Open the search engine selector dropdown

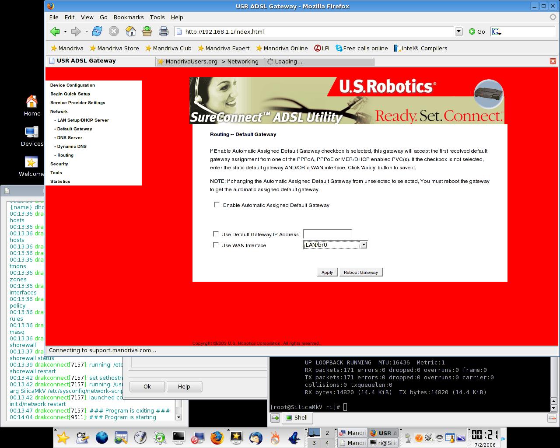497,31
